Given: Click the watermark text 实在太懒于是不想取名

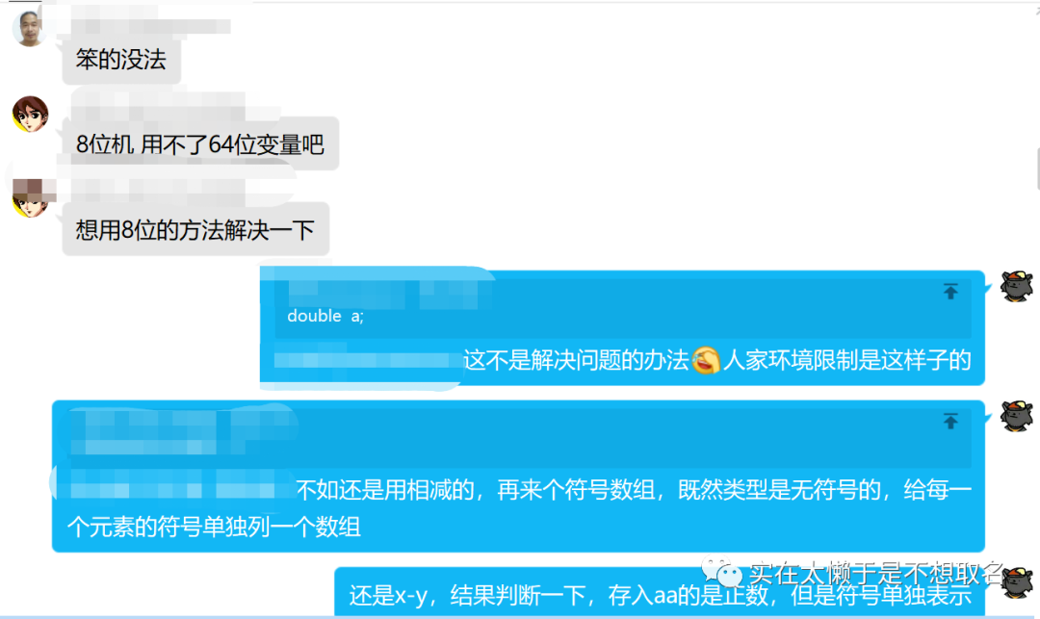Looking at the screenshot, I should coord(876,573).
